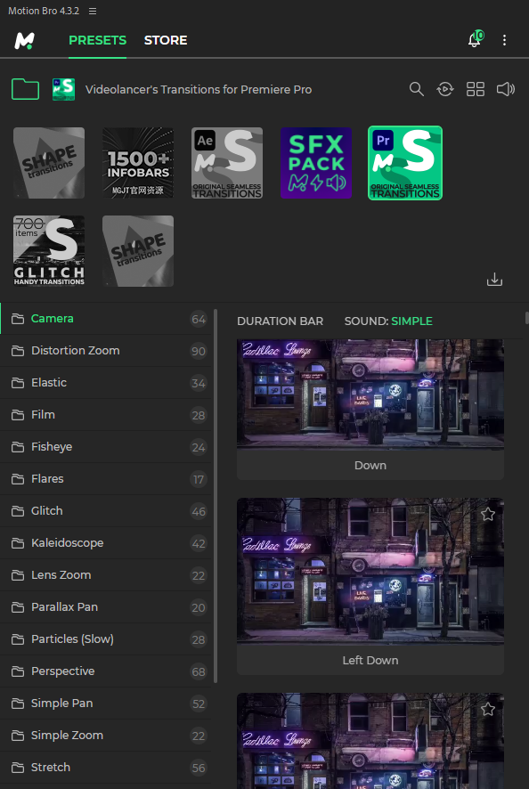The height and width of the screenshot is (789, 529).
Task: Select the SFX PACK thumbnail
Action: click(x=316, y=163)
